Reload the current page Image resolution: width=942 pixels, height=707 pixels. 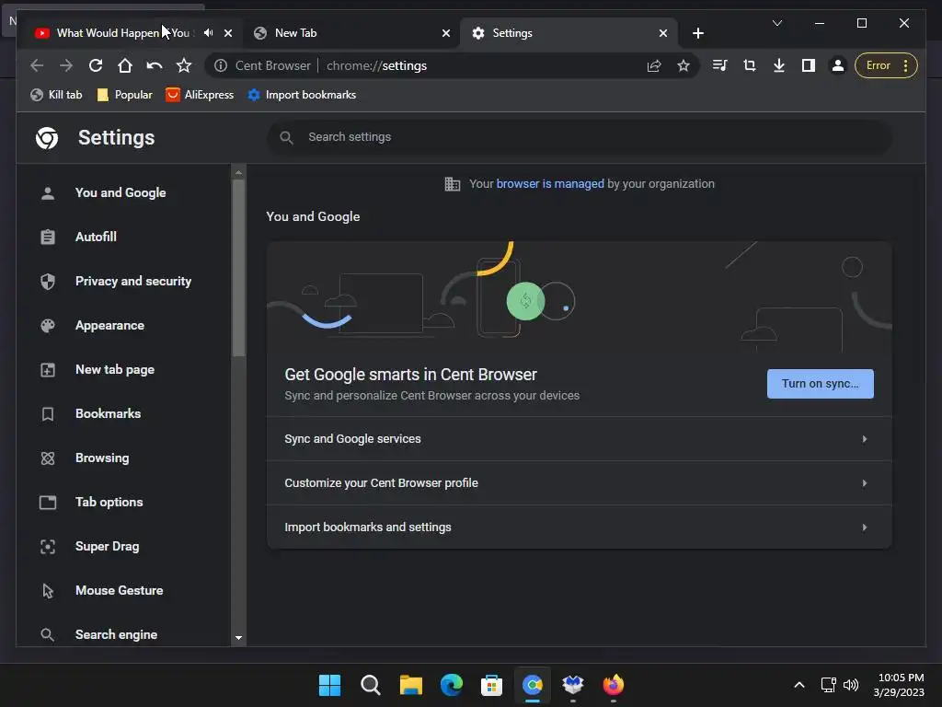(x=96, y=65)
